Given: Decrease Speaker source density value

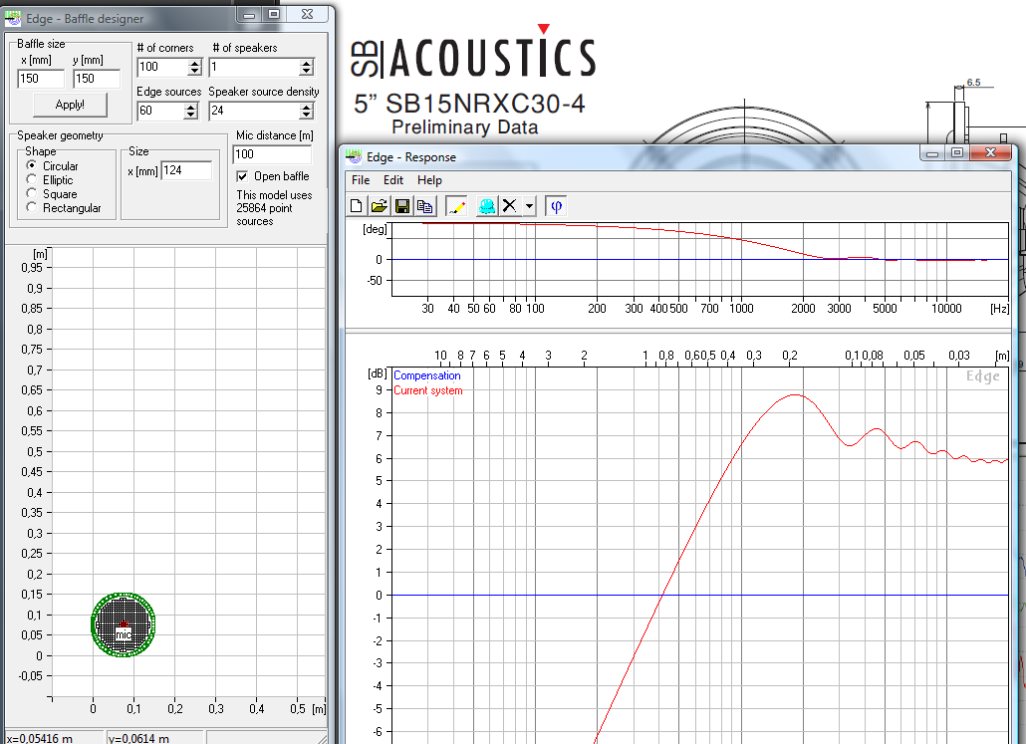Looking at the screenshot, I should coord(306,115).
